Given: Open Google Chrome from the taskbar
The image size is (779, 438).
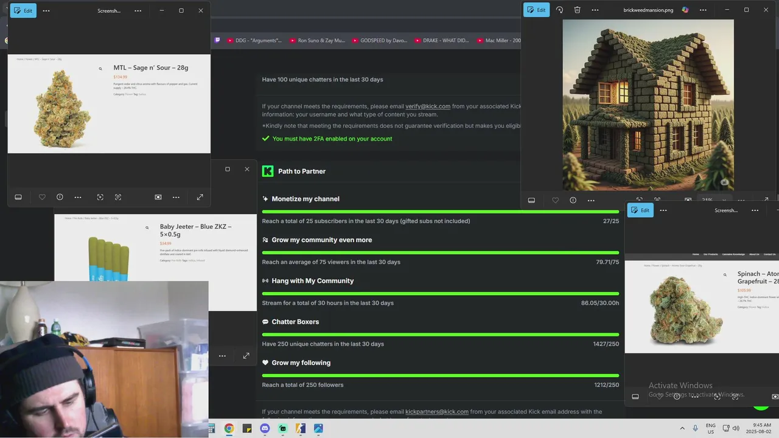Looking at the screenshot, I should click(x=229, y=428).
